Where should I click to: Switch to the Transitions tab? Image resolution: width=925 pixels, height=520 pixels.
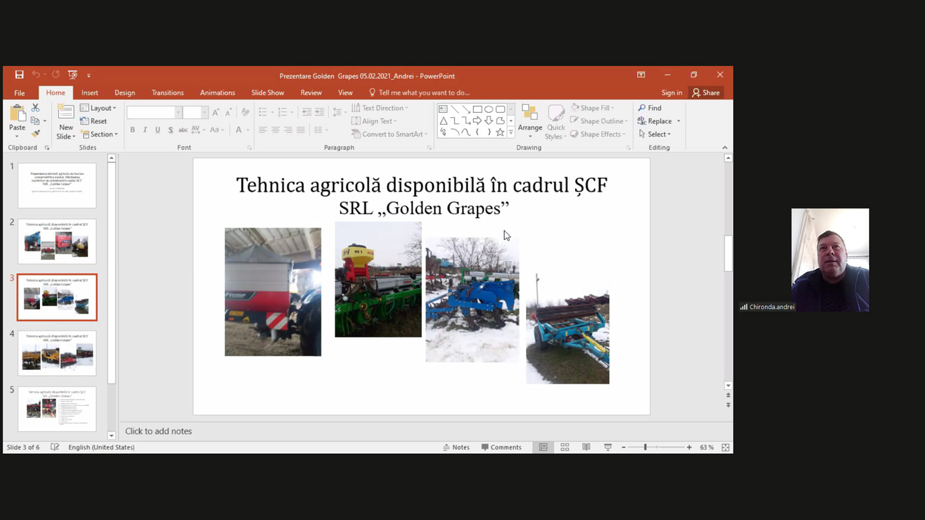pyautogui.click(x=167, y=93)
